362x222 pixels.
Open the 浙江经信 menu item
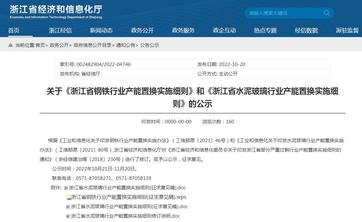[x=60, y=31]
